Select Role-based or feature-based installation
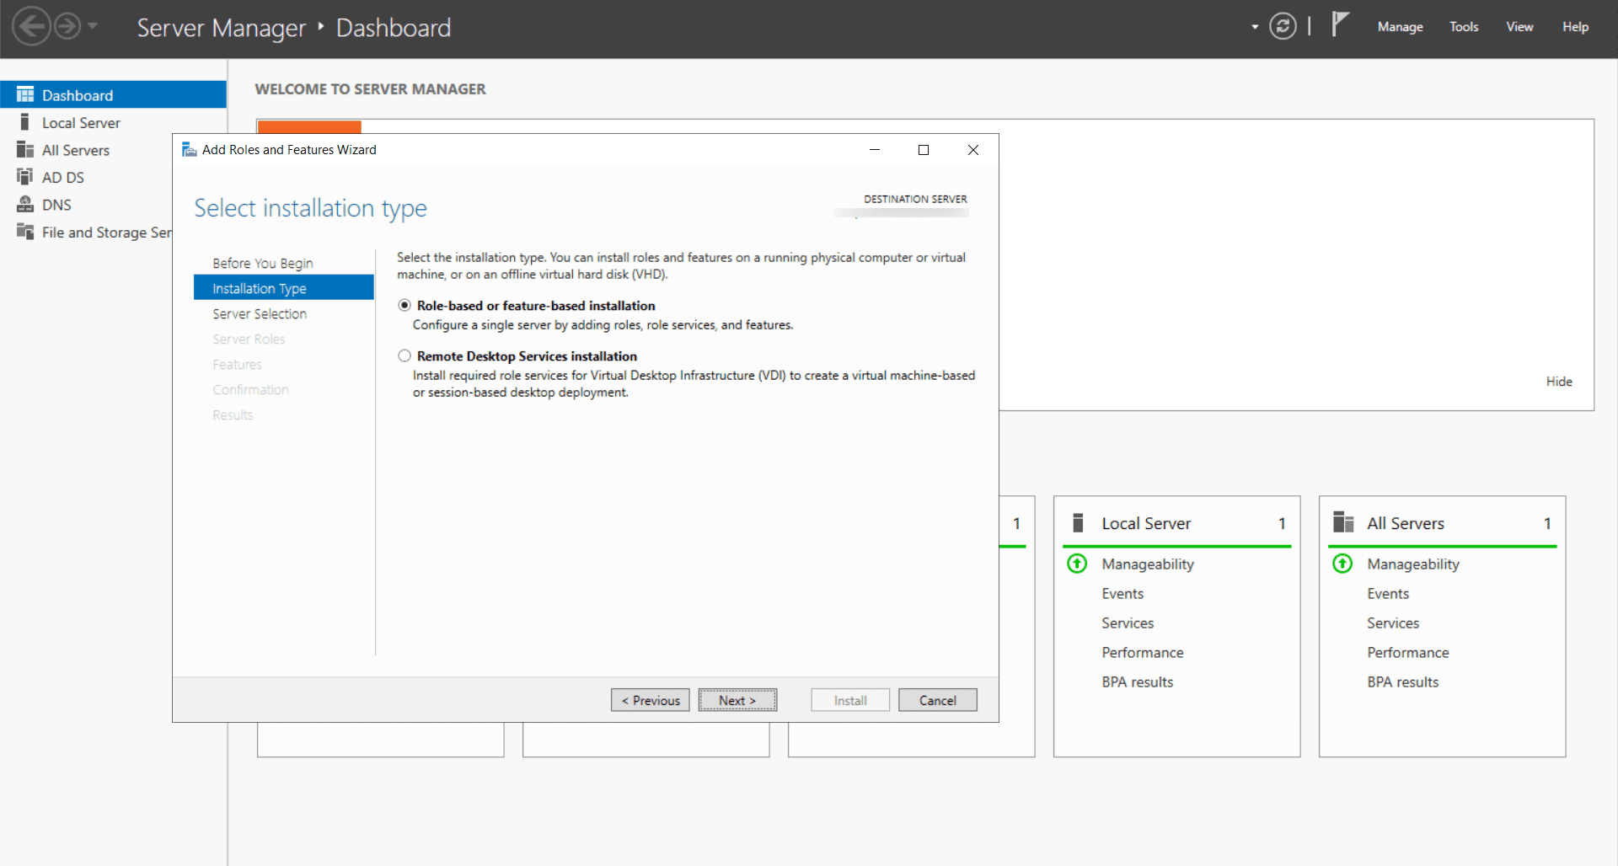This screenshot has width=1618, height=866. (x=404, y=306)
